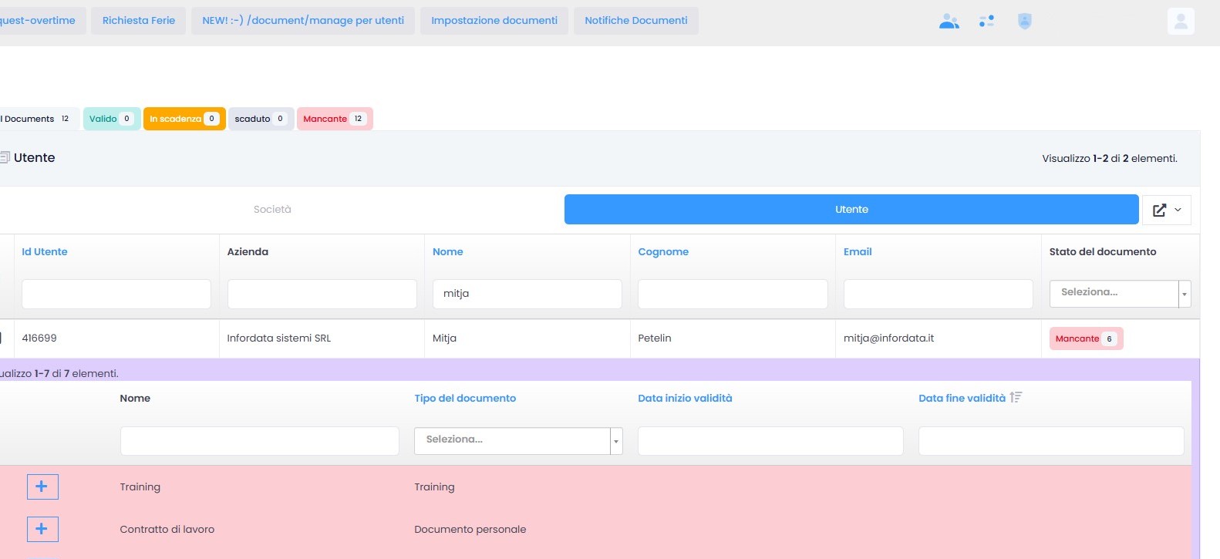Open the Richiesta Ferie menu item

(x=139, y=21)
